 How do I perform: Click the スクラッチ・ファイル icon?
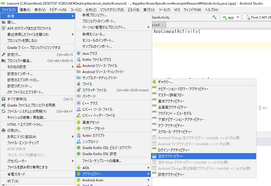tap(79, 90)
